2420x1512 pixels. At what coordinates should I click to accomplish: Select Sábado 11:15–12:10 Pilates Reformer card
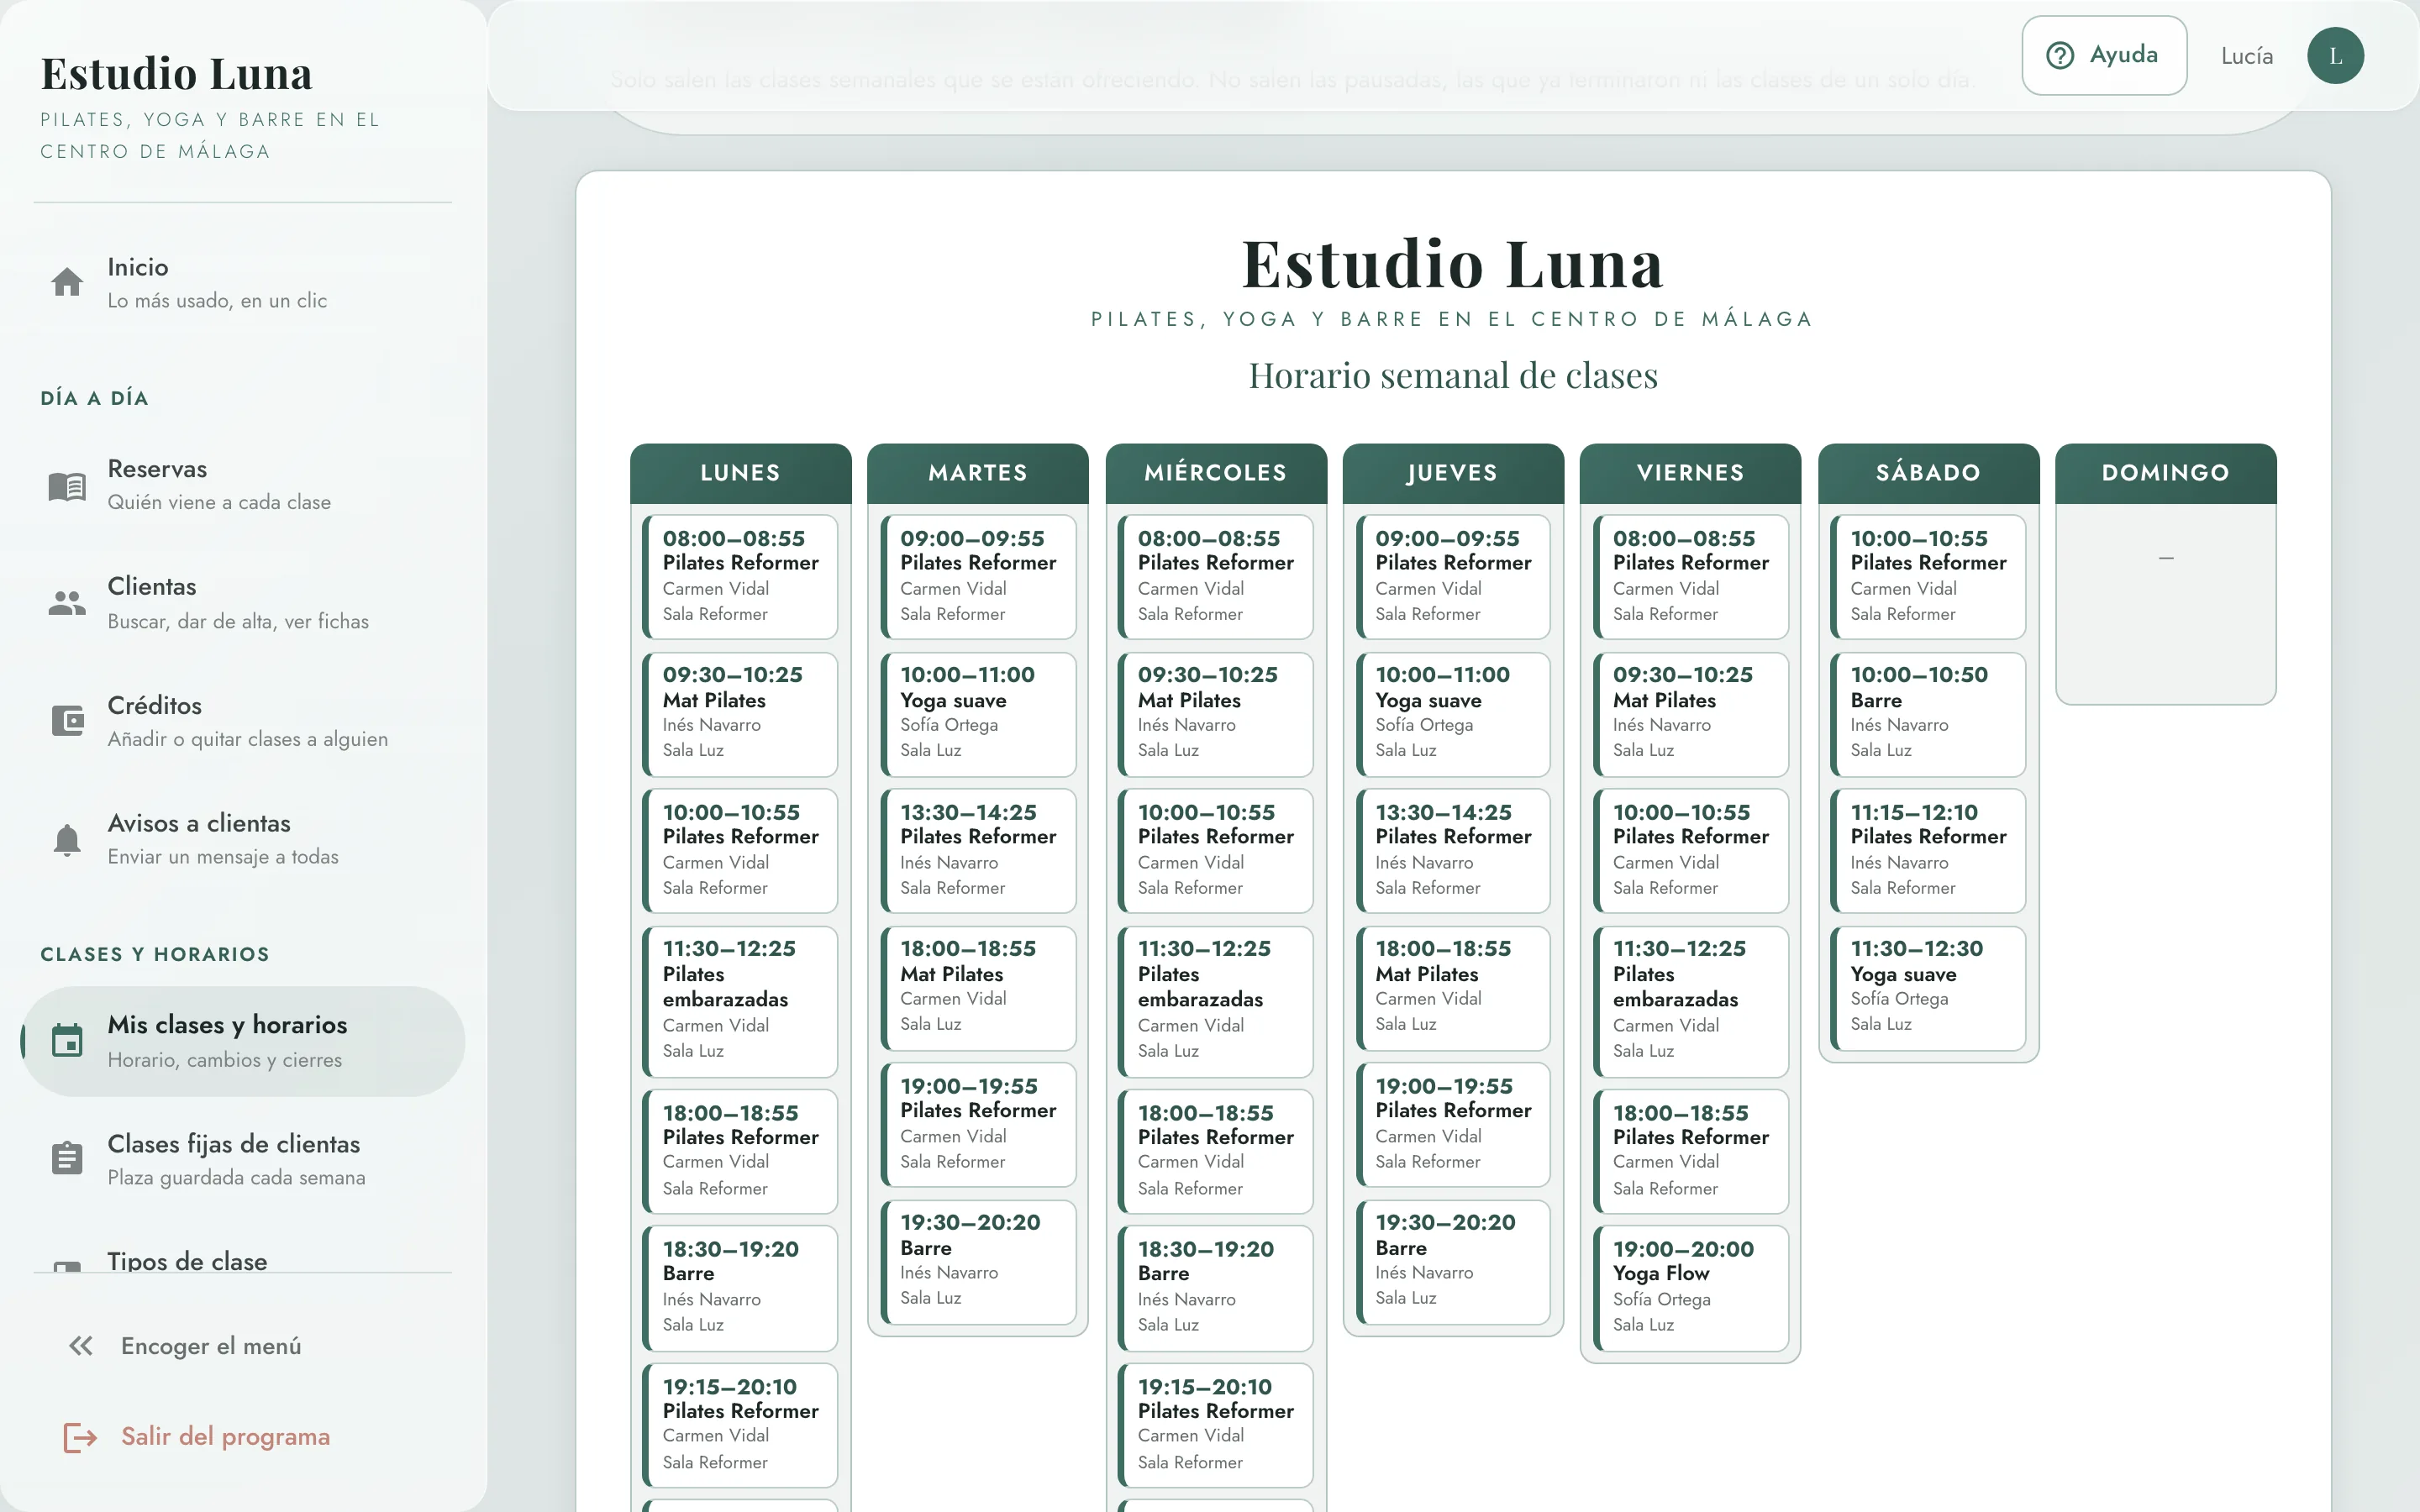1928,850
